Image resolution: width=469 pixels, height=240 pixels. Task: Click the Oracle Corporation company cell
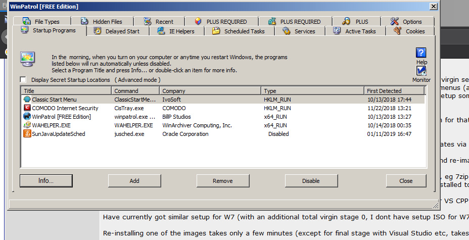coord(185,134)
